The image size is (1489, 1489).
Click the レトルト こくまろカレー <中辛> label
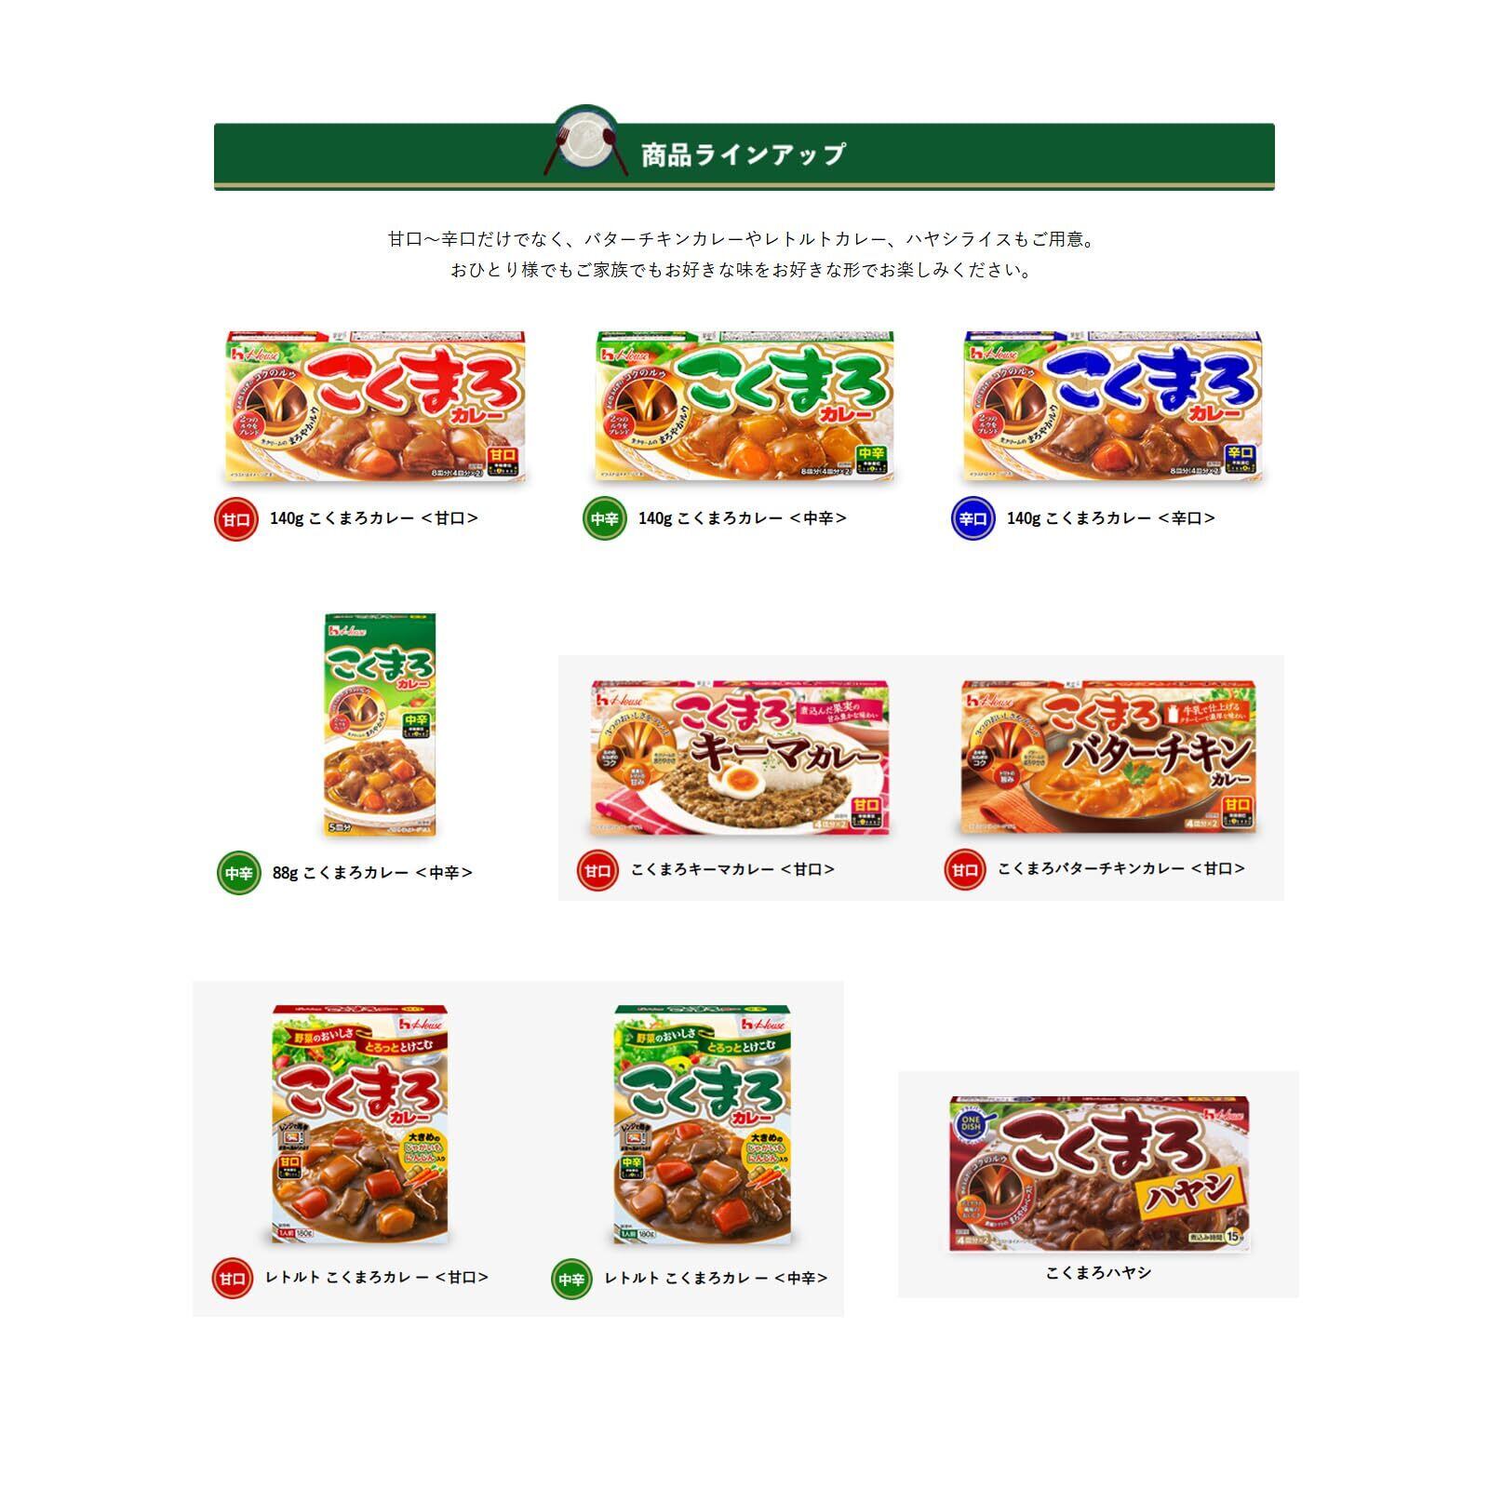pyautogui.click(x=717, y=1279)
